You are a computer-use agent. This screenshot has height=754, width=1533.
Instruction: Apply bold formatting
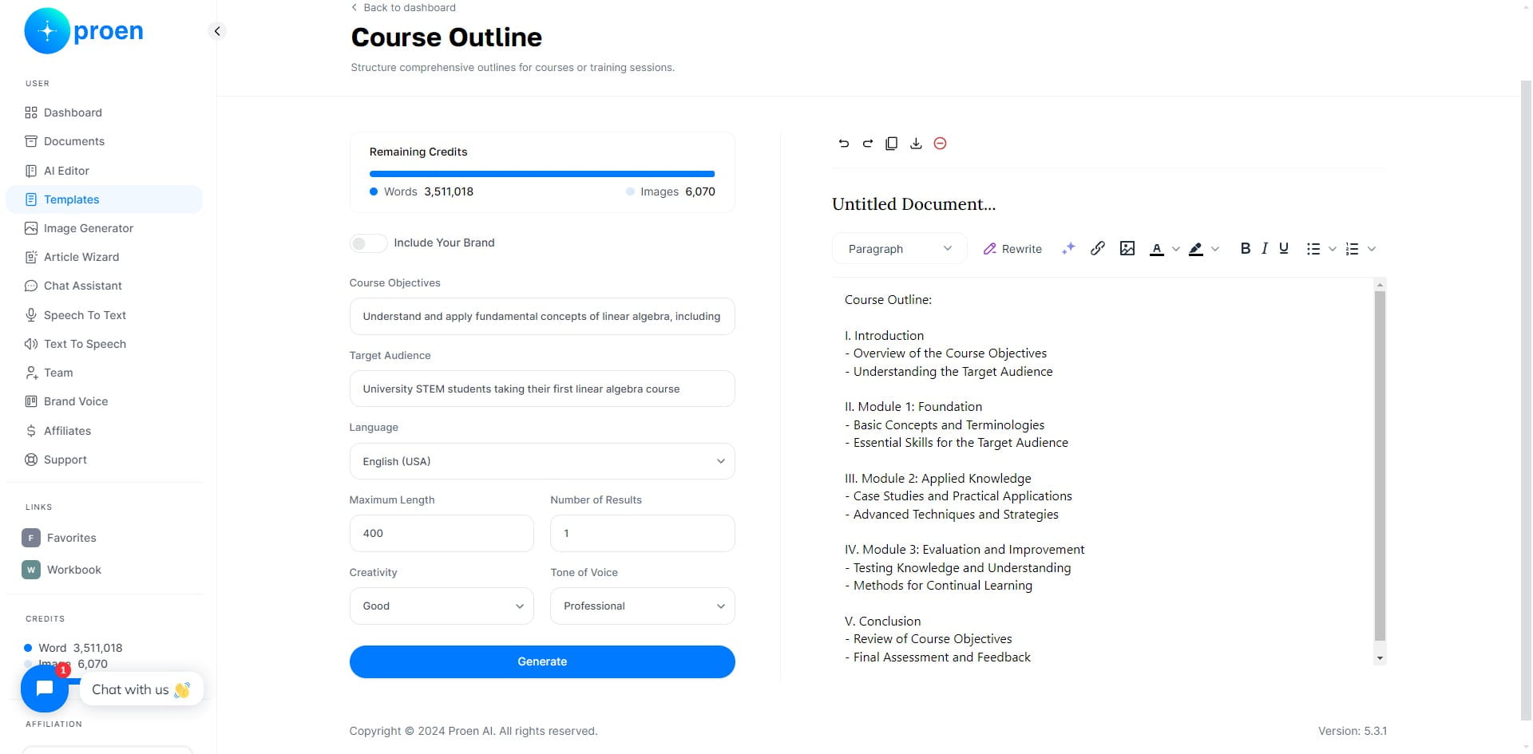pos(1245,248)
